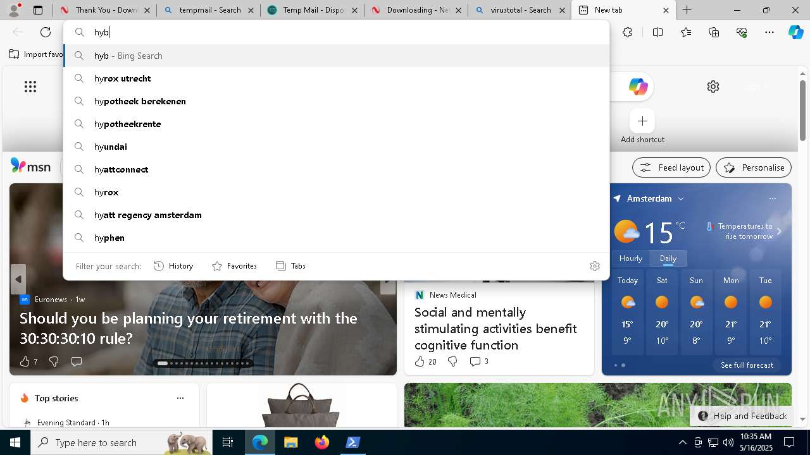Viewport: 810px width, 455px height.
Task: Switch weather to Hourly view
Action: pyautogui.click(x=631, y=258)
